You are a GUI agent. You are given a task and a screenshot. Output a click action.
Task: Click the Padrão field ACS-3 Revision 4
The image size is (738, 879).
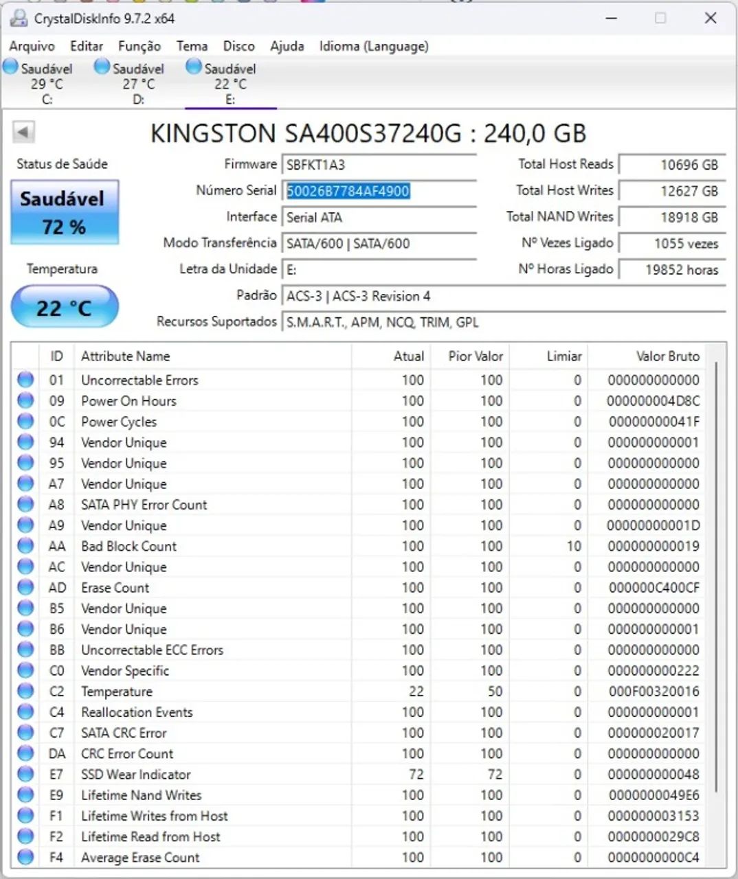tap(504, 296)
